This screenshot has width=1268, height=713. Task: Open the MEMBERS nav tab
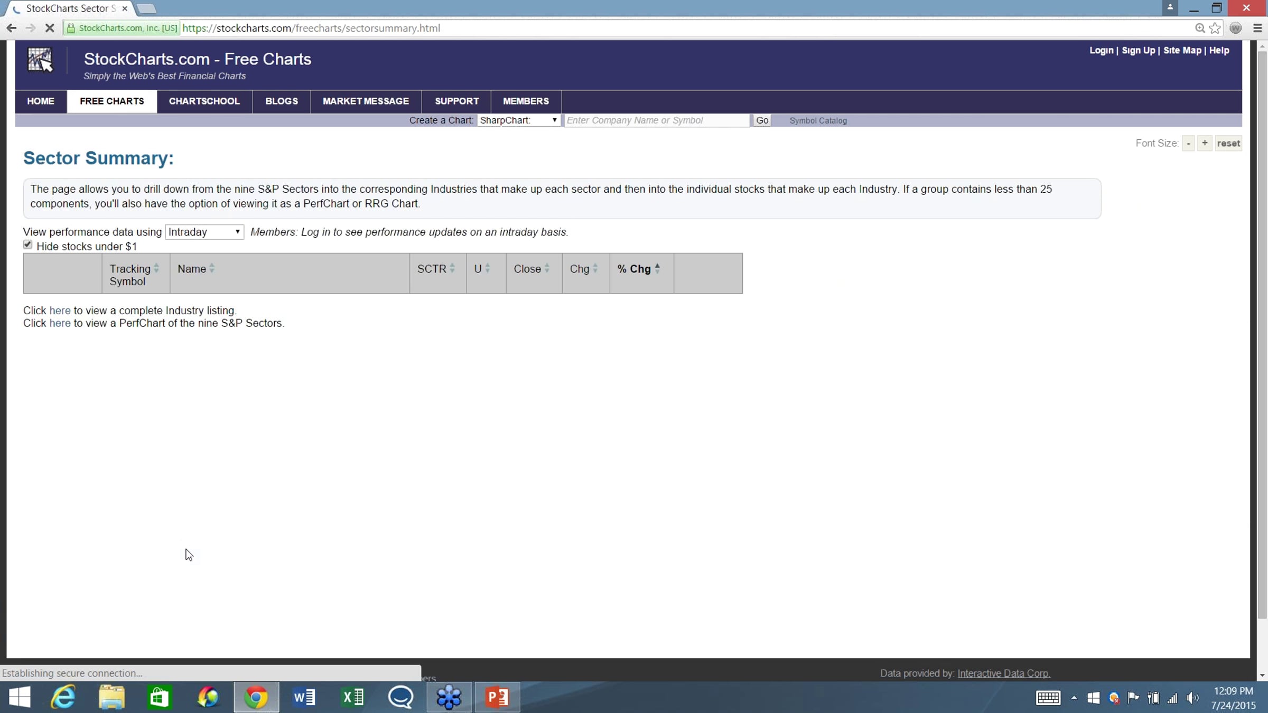[x=526, y=101]
